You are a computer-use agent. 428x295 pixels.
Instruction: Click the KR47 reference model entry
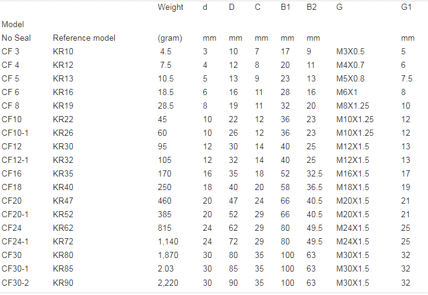63,201
